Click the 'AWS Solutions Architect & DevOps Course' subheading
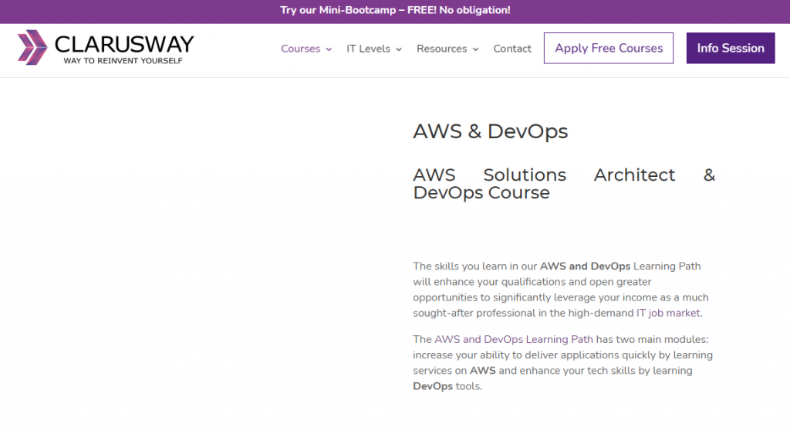 (x=564, y=184)
